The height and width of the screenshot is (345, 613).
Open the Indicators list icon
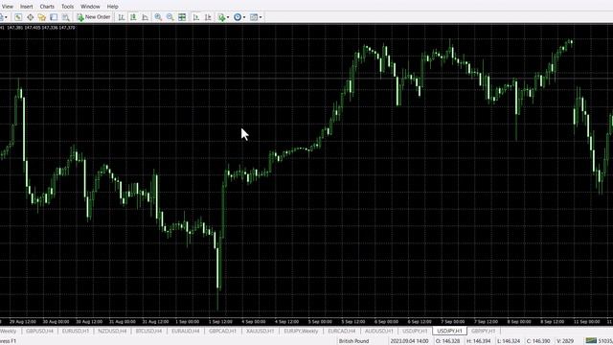pos(221,17)
